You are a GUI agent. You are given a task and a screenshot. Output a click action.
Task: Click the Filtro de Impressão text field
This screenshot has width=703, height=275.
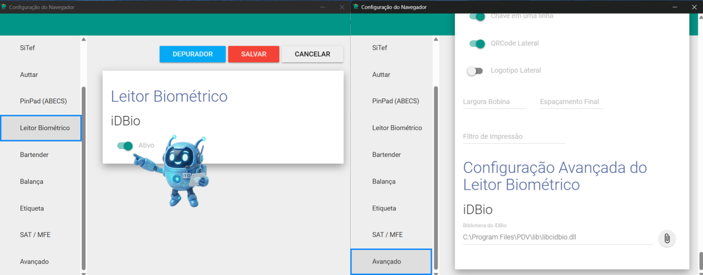tap(513, 136)
